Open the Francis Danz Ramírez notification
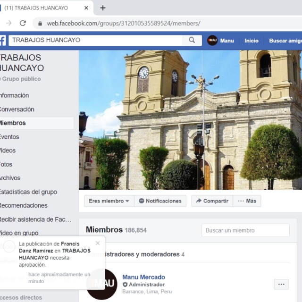 tap(52, 263)
